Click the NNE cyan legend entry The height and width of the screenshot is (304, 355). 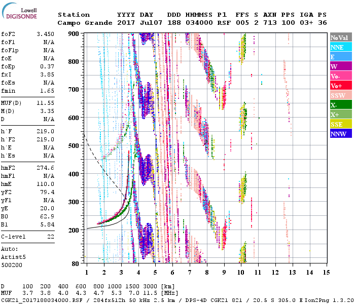(x=340, y=47)
